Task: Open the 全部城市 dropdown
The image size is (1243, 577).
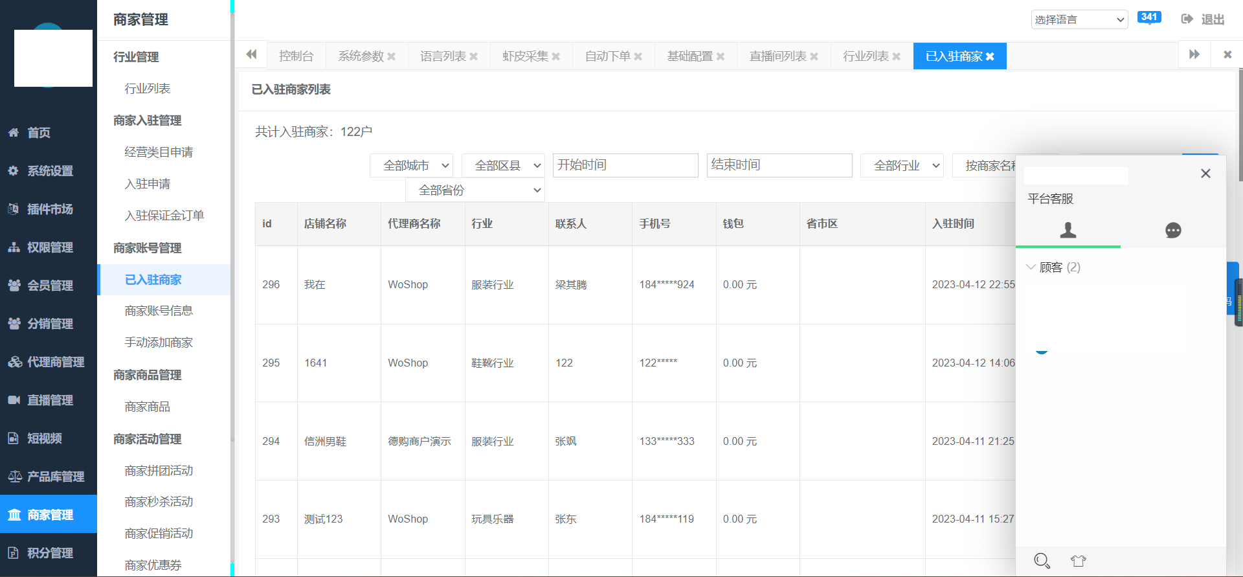Action: [x=411, y=166]
